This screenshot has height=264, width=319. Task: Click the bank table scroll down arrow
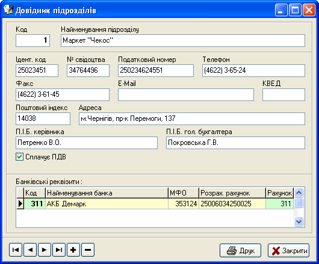299,221
